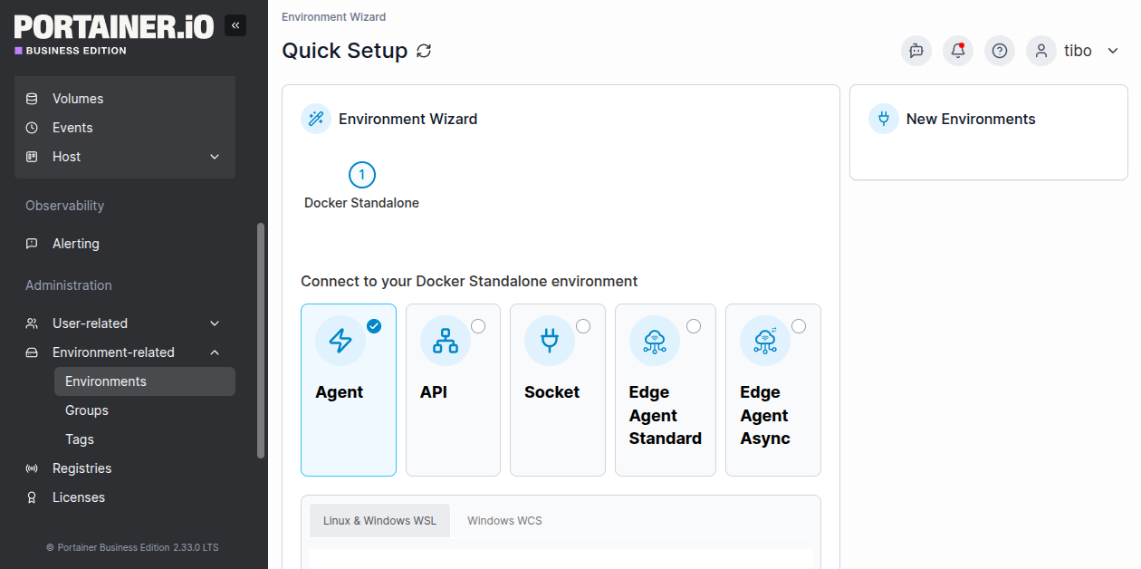
Task: Click the New Environments plug icon
Action: (x=884, y=119)
